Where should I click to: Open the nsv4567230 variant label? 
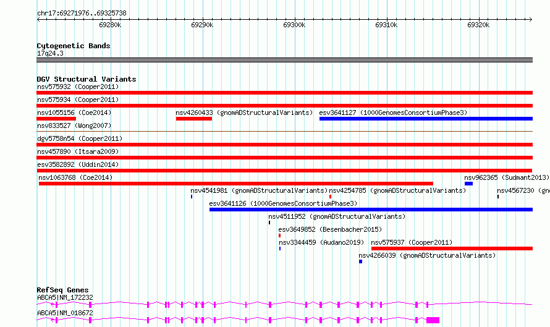click(523, 190)
